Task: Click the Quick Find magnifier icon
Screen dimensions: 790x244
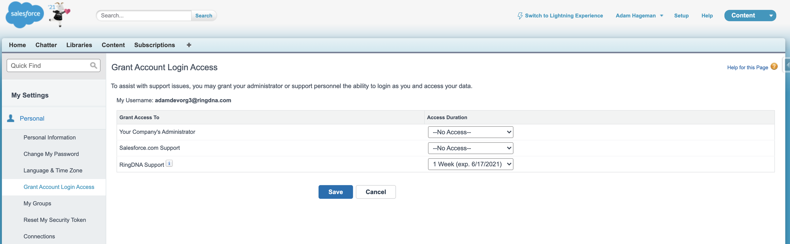Action: [x=93, y=65]
